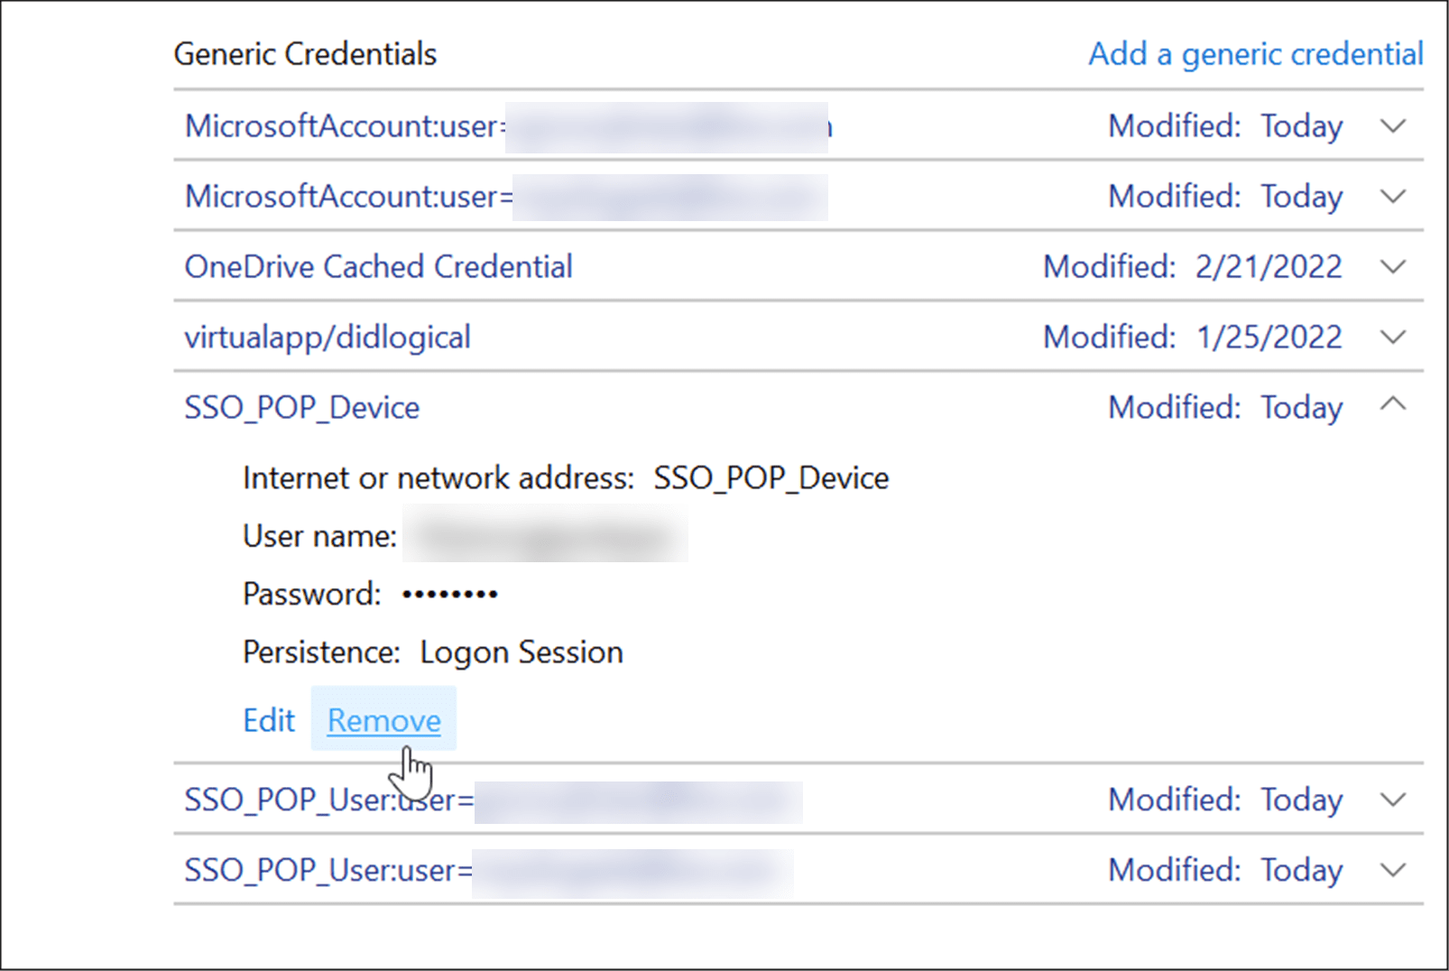
Task: Collapse the SSO_POP_Device entry chevron
Action: (x=1393, y=404)
